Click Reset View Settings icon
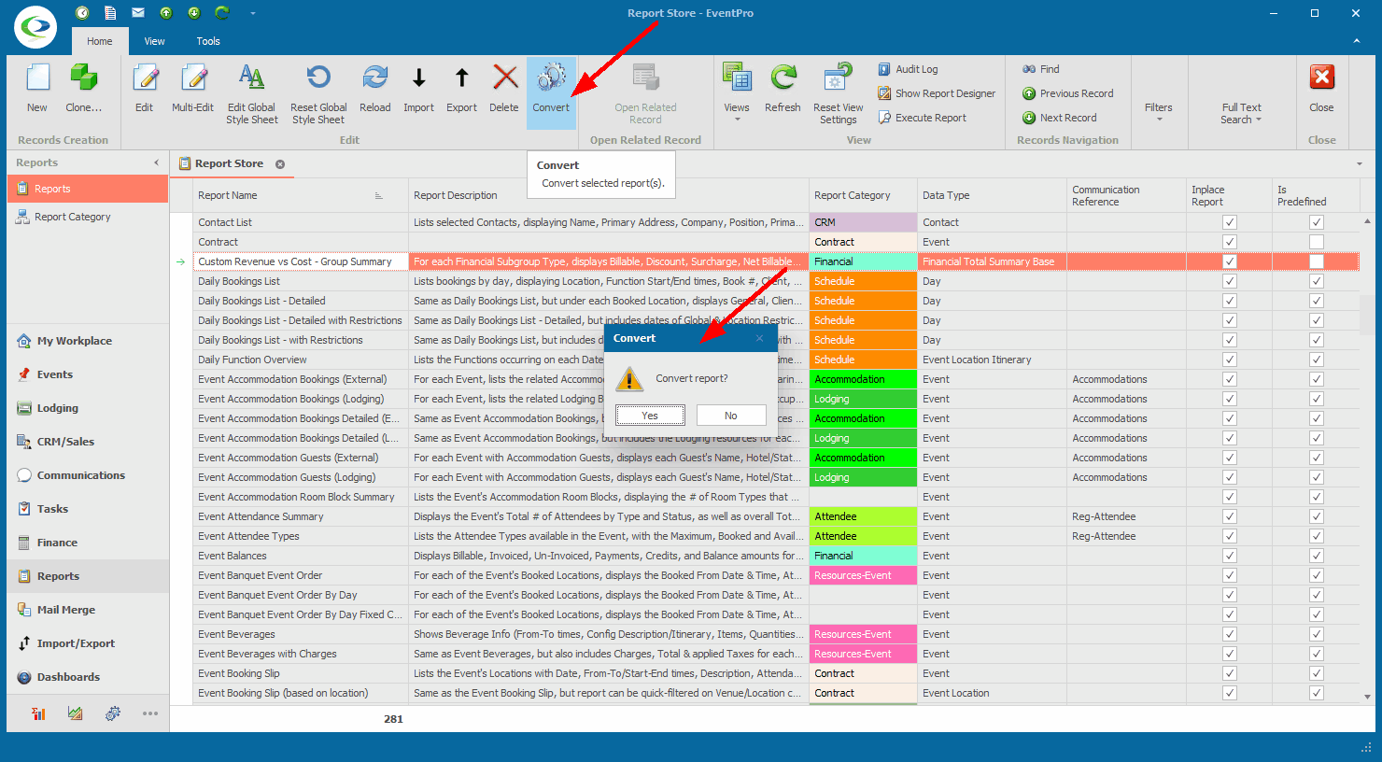This screenshot has height=762, width=1382. point(838,78)
